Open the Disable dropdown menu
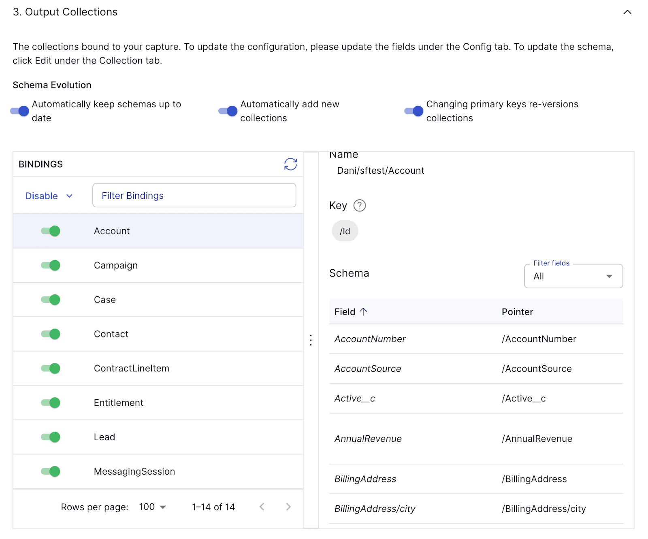Screen dimensions: 648x539 pyautogui.click(x=49, y=196)
